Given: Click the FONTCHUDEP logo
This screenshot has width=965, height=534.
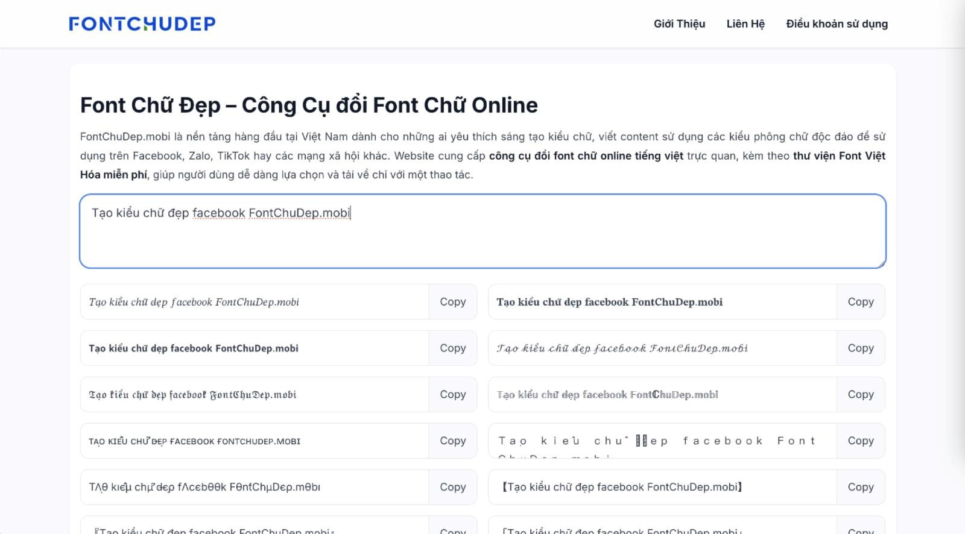Looking at the screenshot, I should coord(142,24).
